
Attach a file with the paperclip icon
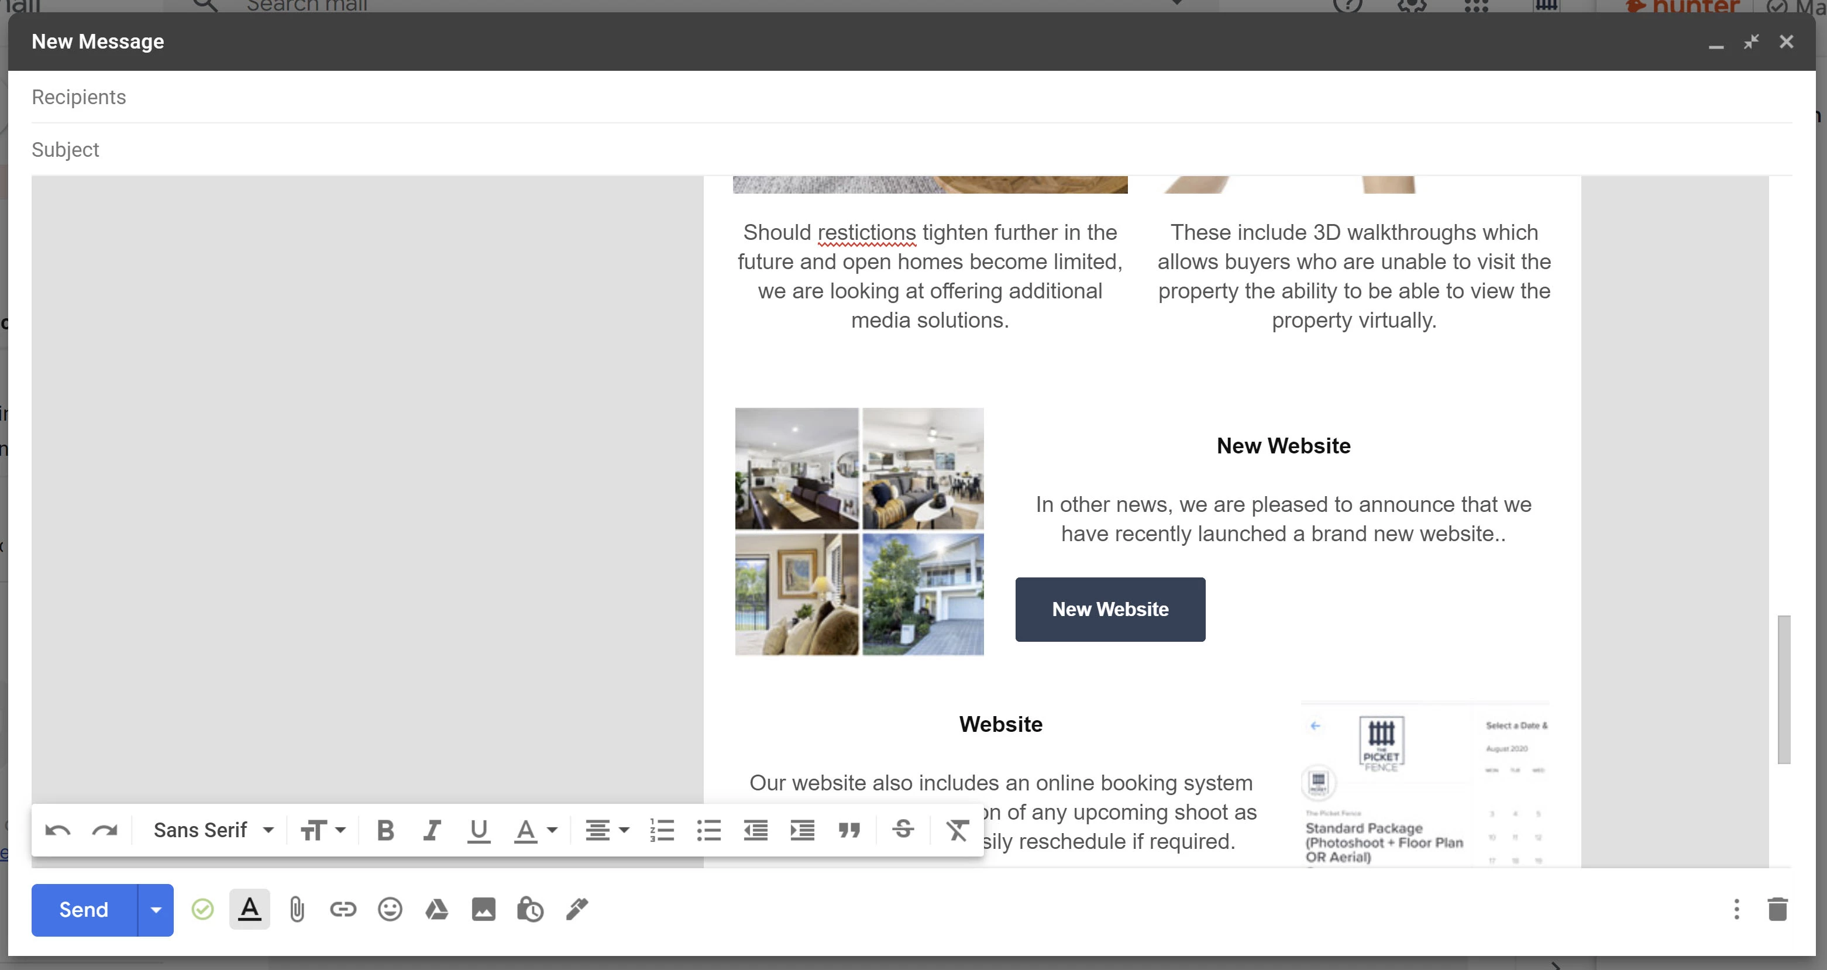[297, 909]
